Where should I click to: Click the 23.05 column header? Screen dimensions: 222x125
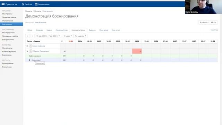click(x=118, y=41)
